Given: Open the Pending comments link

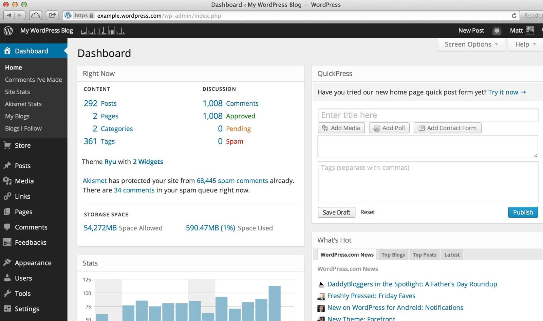Looking at the screenshot, I should coord(238,129).
